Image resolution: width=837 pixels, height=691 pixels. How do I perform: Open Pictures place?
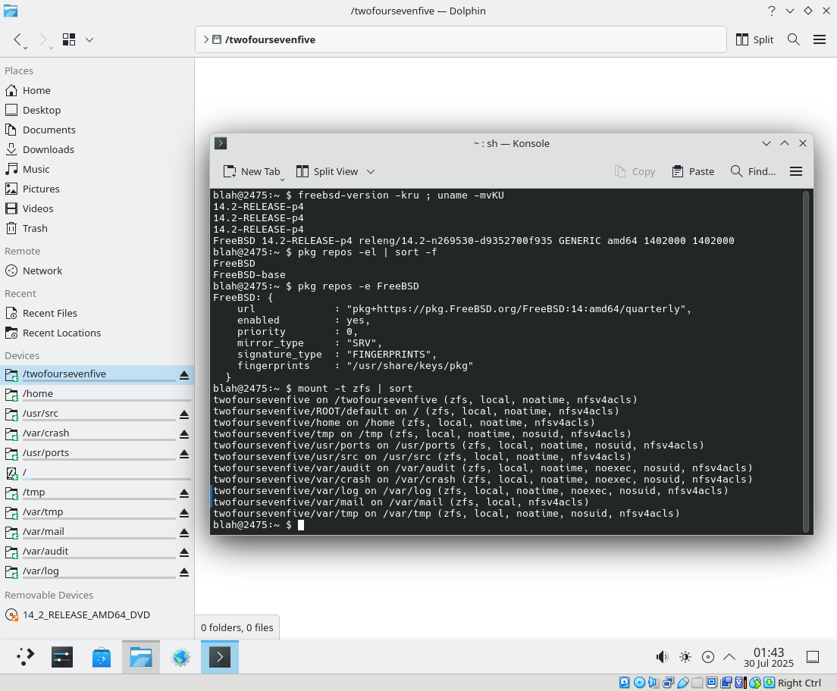coord(96,189)
